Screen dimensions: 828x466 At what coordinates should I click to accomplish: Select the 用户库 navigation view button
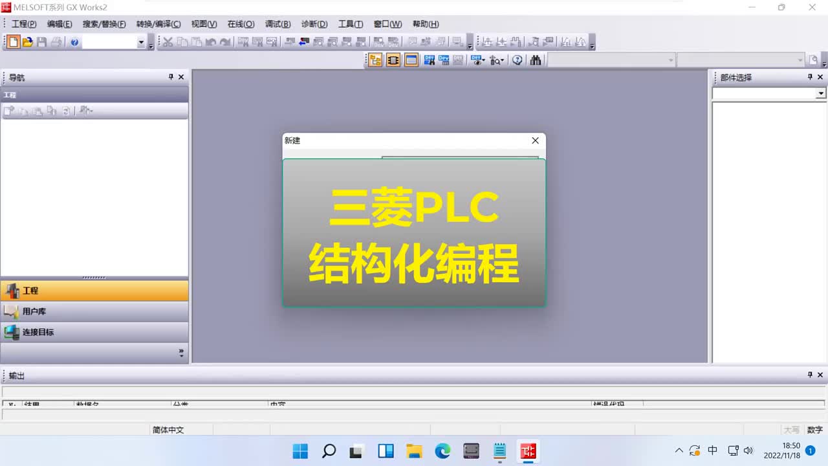pos(94,311)
